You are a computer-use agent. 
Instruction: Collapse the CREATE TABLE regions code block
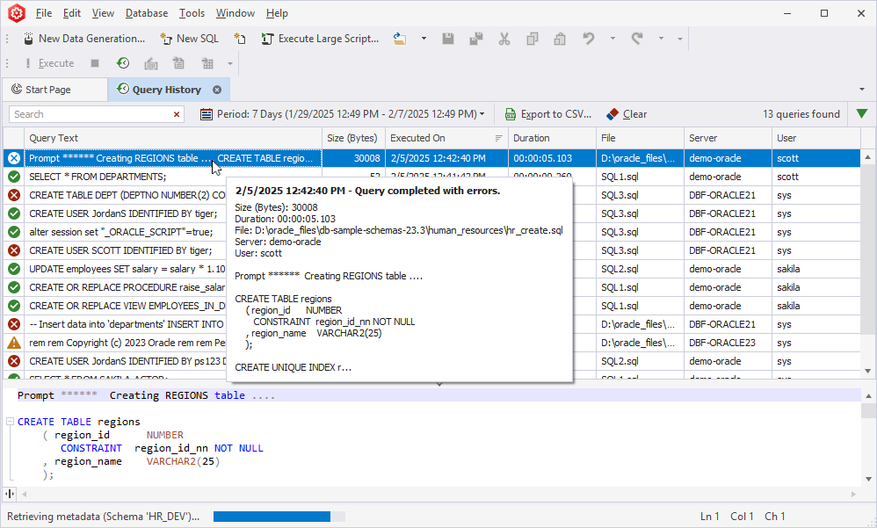[10, 422]
